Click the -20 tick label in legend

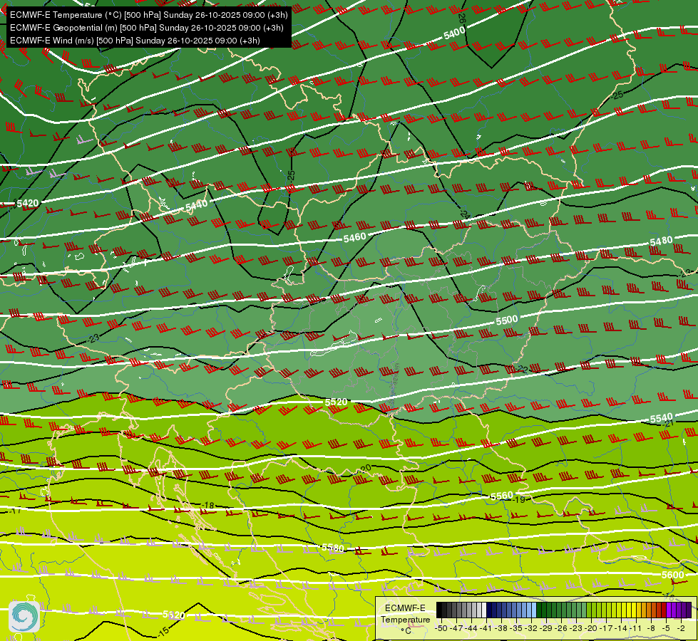(x=591, y=628)
